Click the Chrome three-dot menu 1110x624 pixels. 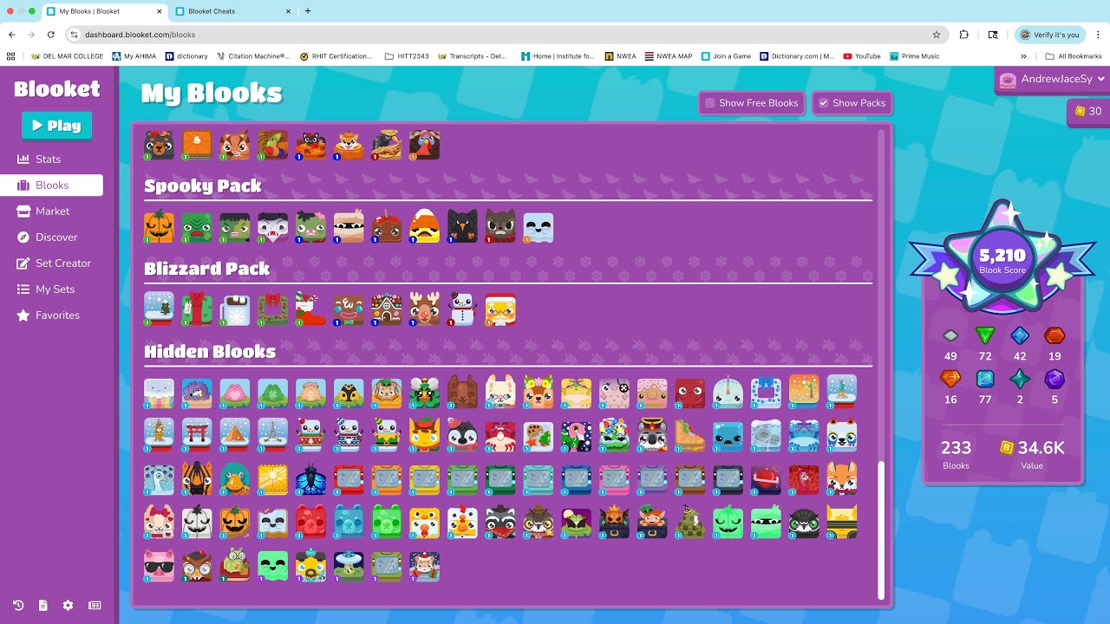click(x=1098, y=35)
